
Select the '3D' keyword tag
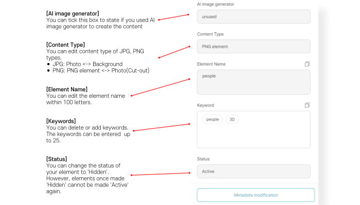[x=232, y=119]
